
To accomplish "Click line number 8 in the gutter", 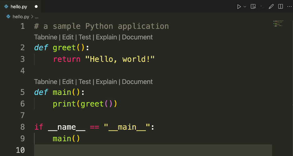I will point(22,127).
